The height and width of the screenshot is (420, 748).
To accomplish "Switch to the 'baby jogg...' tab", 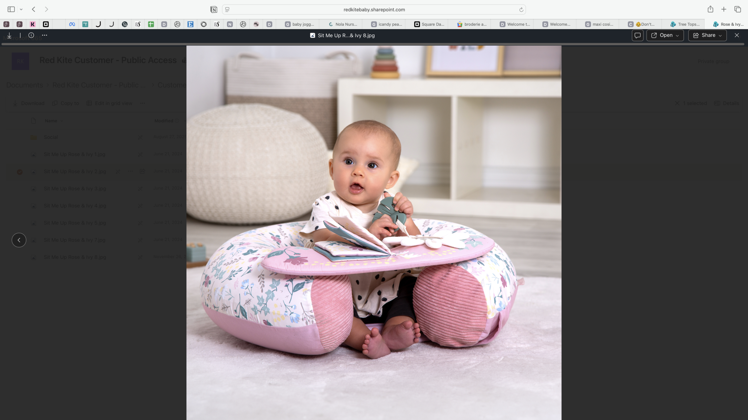I will [x=298, y=24].
